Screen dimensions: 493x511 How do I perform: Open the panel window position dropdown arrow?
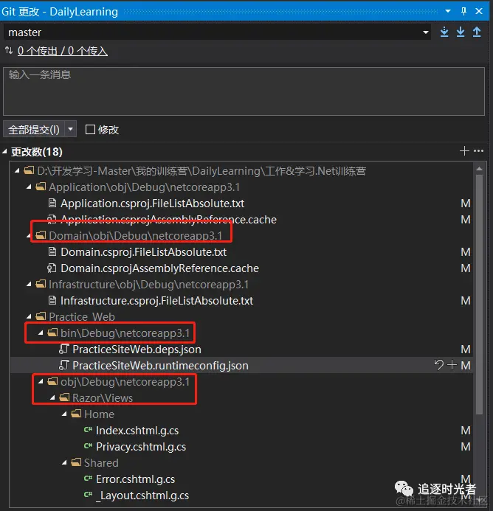pyautogui.click(x=448, y=11)
